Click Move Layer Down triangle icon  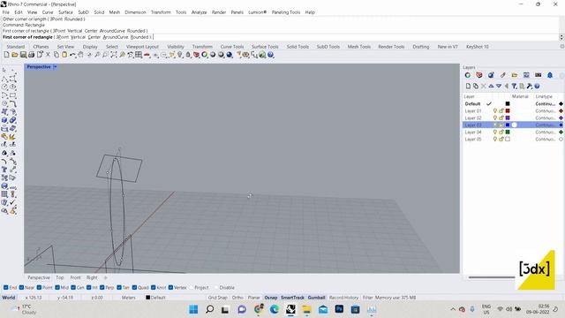coord(499,87)
